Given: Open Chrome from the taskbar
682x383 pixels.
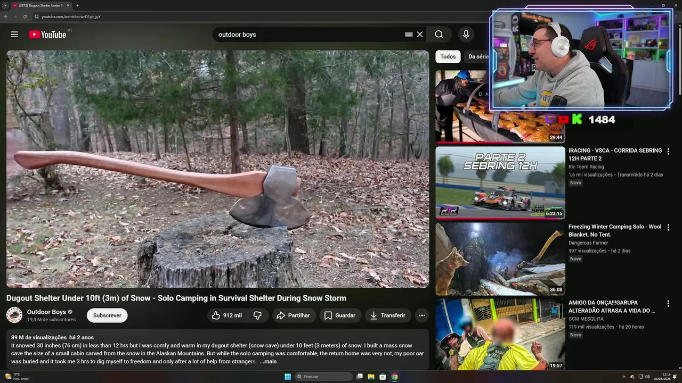Looking at the screenshot, I should click(394, 377).
